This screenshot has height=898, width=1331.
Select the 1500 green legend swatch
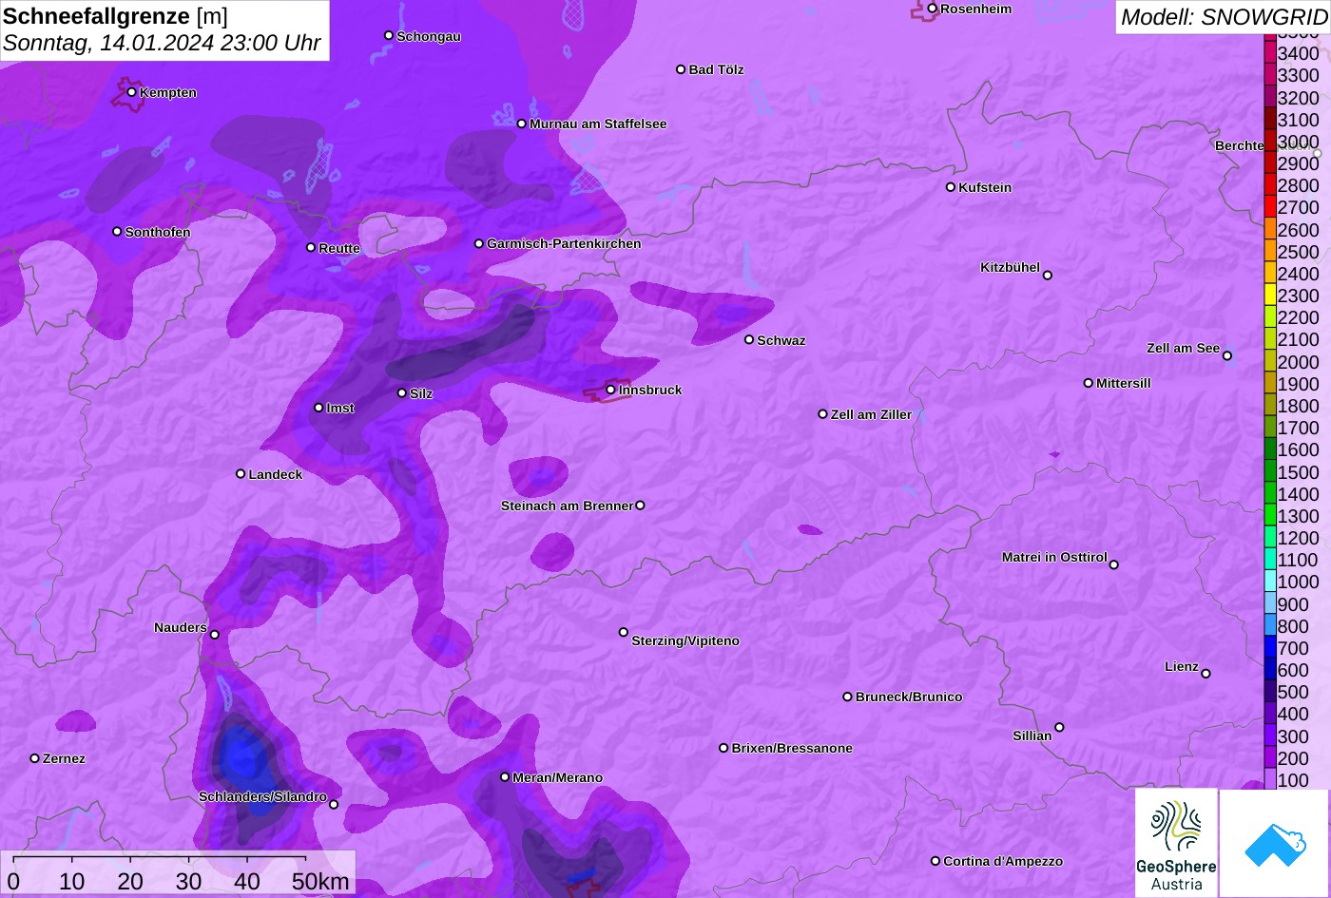pos(1270,472)
